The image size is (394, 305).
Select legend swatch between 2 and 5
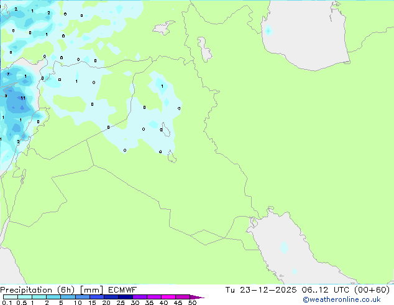[x=53, y=297]
